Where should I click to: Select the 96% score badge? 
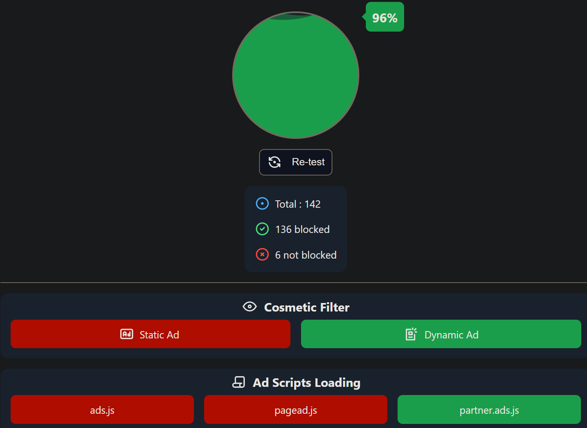point(384,17)
